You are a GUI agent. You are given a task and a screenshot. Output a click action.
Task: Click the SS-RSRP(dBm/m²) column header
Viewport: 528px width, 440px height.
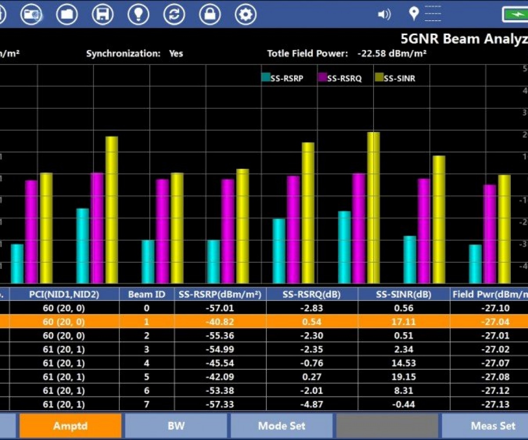tap(220, 294)
